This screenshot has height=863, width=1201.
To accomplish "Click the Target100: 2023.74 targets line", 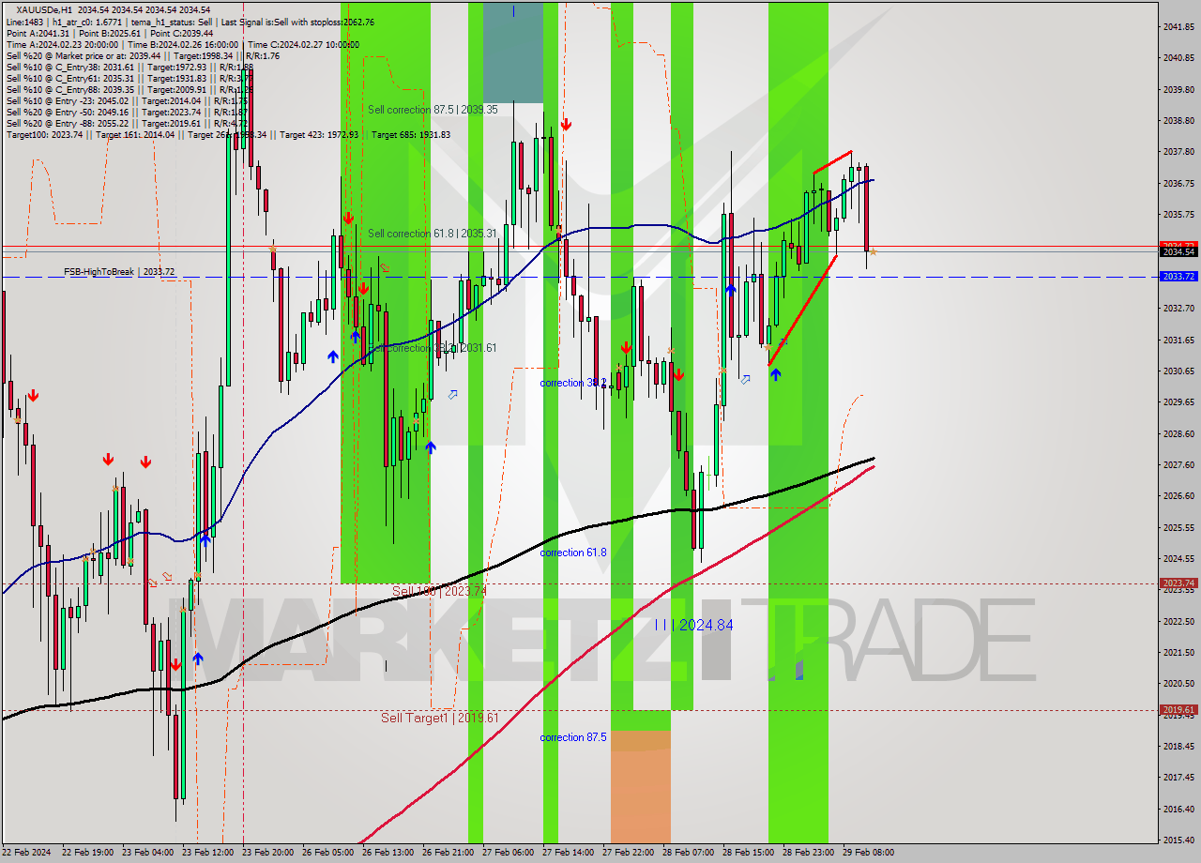I will [228, 134].
